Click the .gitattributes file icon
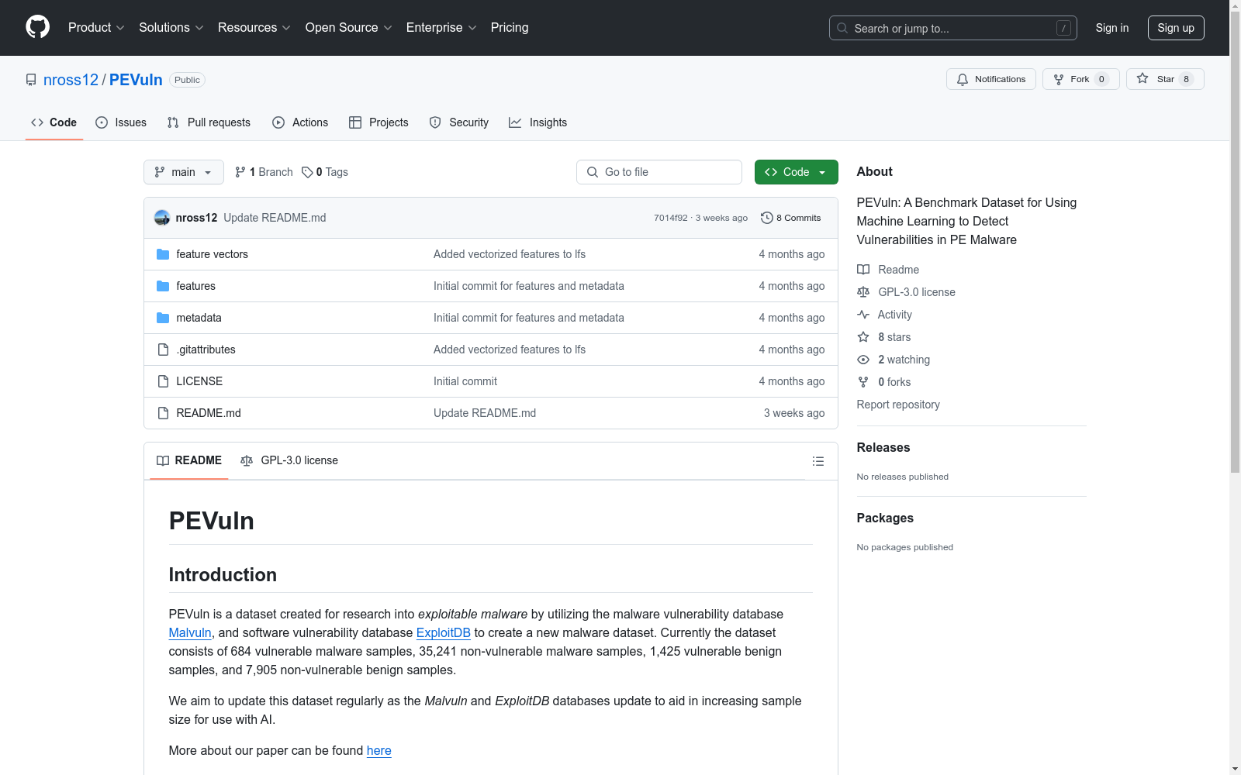The width and height of the screenshot is (1241, 775). pyautogui.click(x=163, y=350)
